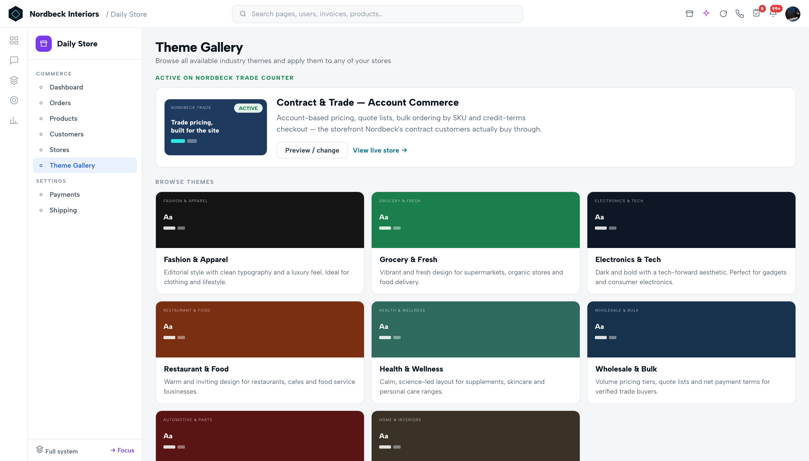Click the purple Daily Store icon

[44, 44]
